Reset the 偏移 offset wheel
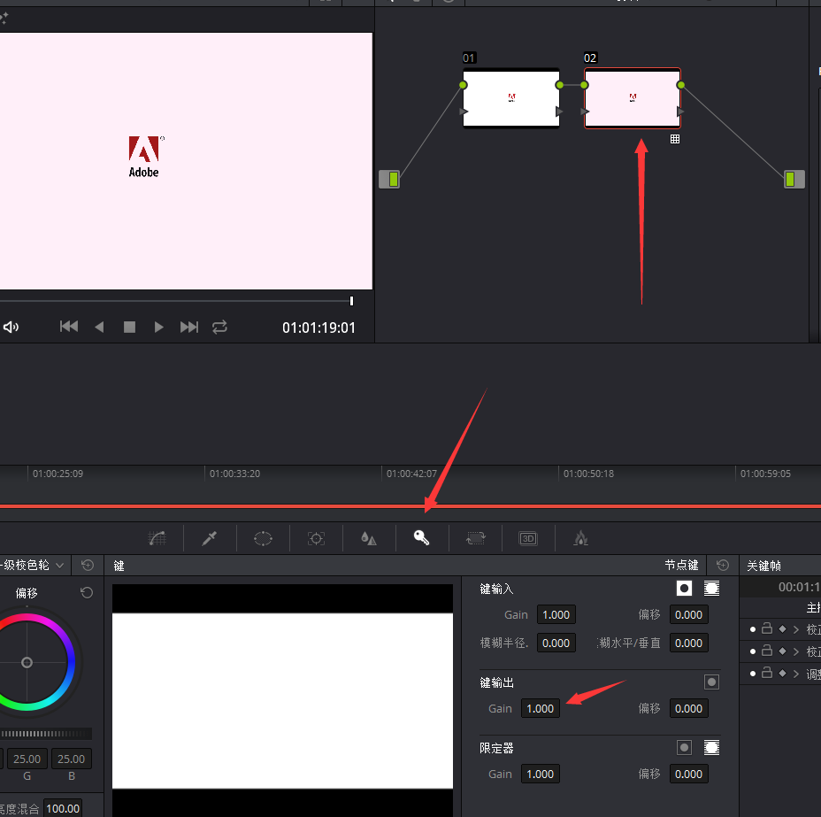The width and height of the screenshot is (821, 817). (x=87, y=592)
